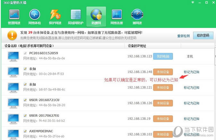Image resolution: width=216 pixels, height=140 pixels.
Task: Click computer icon for PC201603152059
Action: point(13,56)
